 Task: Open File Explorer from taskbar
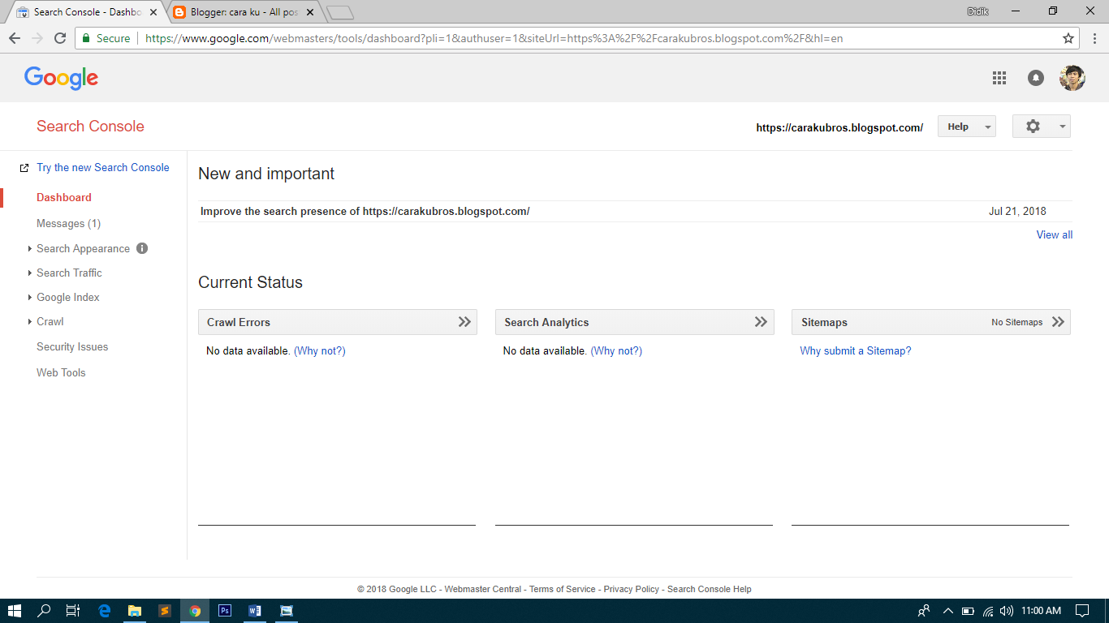point(135,611)
